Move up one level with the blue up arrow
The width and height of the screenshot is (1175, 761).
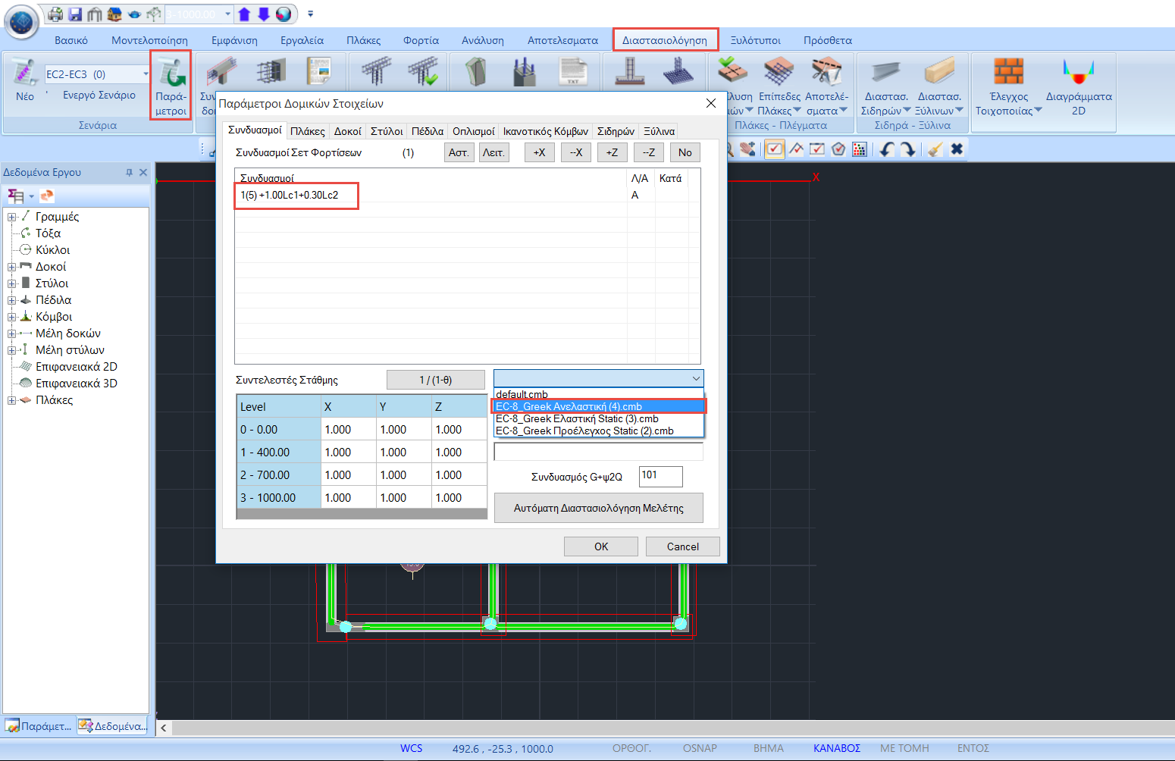click(244, 14)
